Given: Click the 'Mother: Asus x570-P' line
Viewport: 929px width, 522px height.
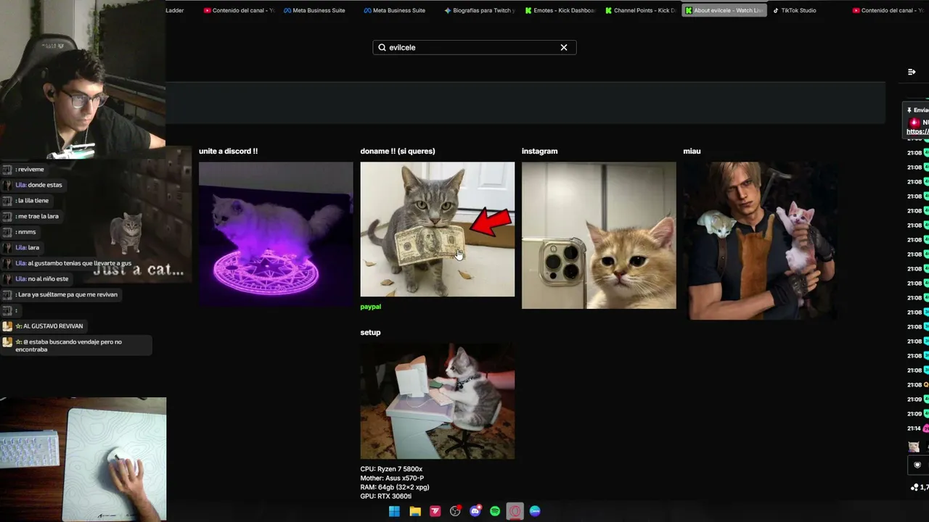Looking at the screenshot, I should coord(392,478).
